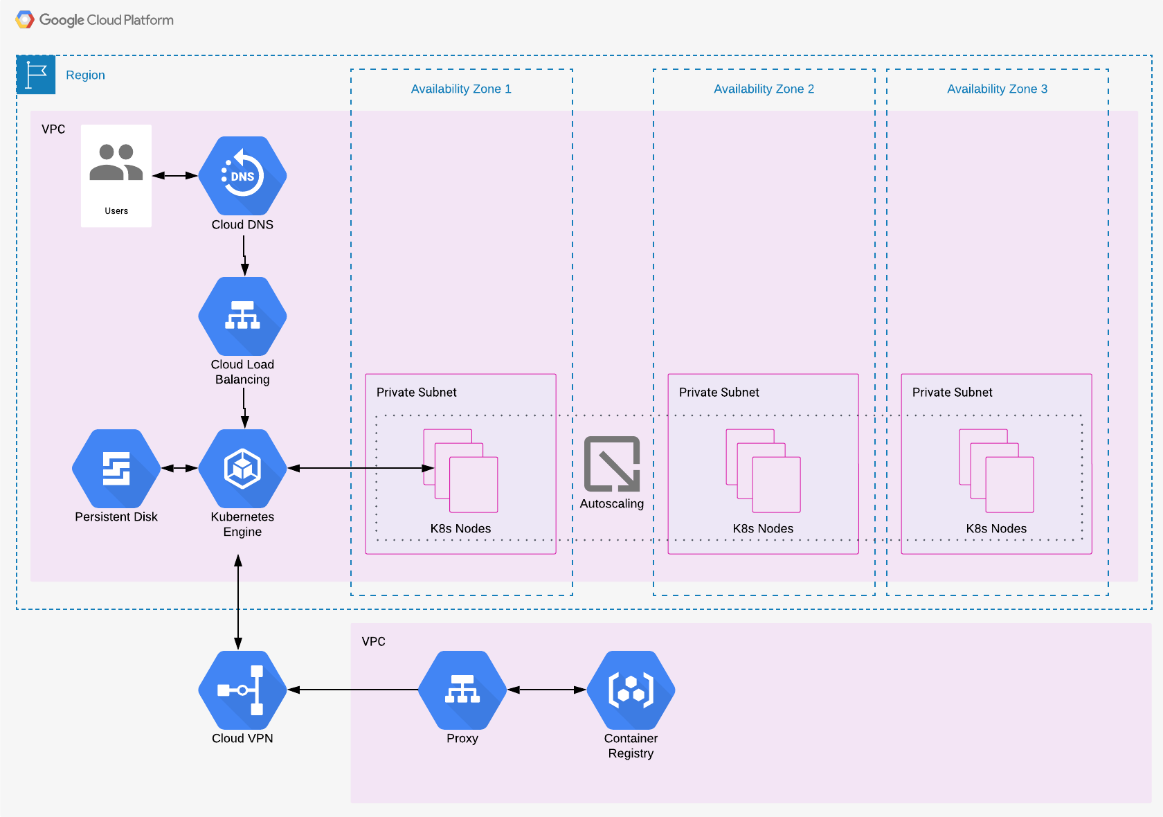Select arrow between Kubernetes Engine and Cloud VPN
Viewport: 1163px width, 817px height.
238,602
